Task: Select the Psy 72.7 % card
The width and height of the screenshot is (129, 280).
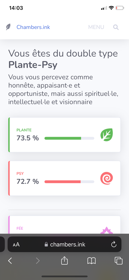Action: click(x=64, y=178)
